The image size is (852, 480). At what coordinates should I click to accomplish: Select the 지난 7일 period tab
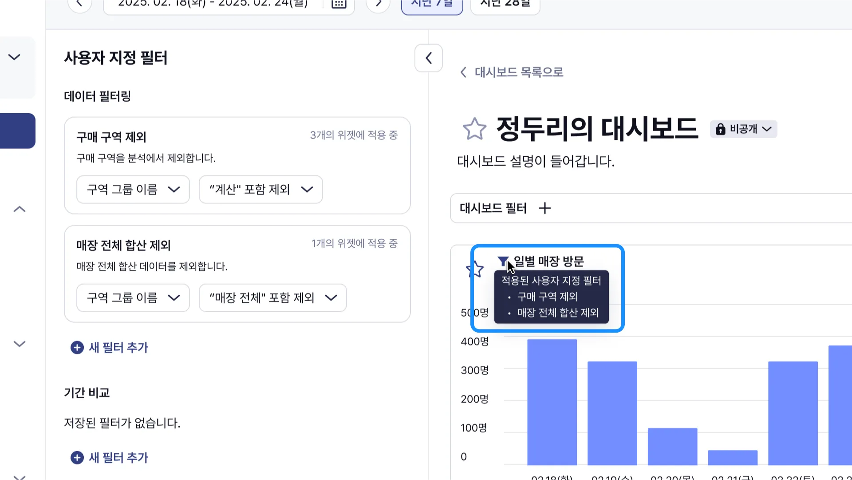click(432, 4)
